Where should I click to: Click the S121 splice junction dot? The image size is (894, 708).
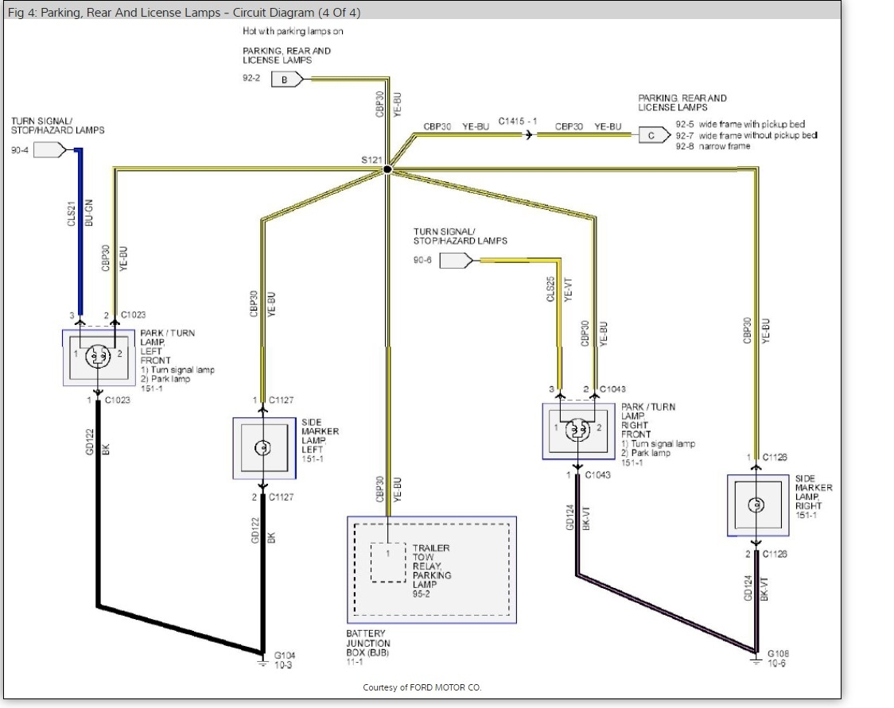pyautogui.click(x=387, y=169)
